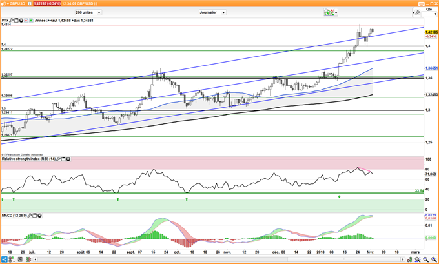Click the horizontal level label 1,39272

click(7, 49)
